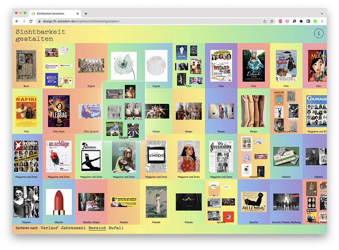
Task: Open the green profile avatar
Action: tap(315, 21)
